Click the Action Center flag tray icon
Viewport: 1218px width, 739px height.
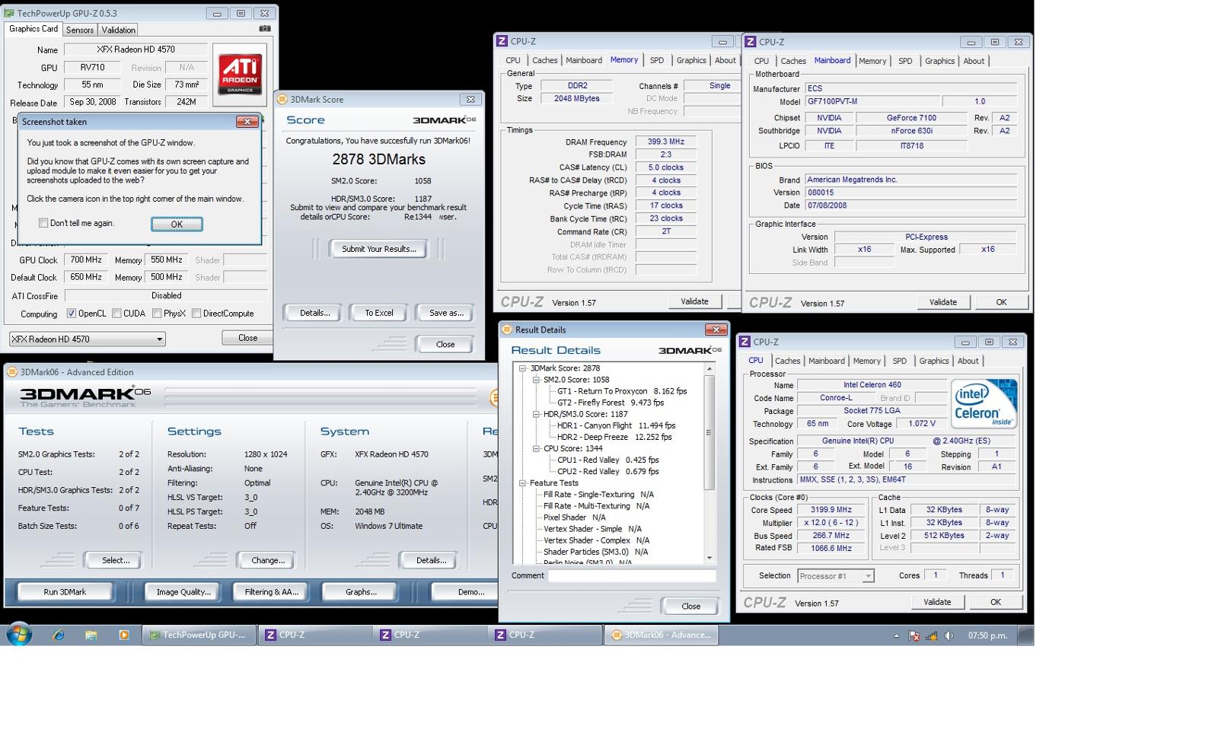click(x=914, y=635)
